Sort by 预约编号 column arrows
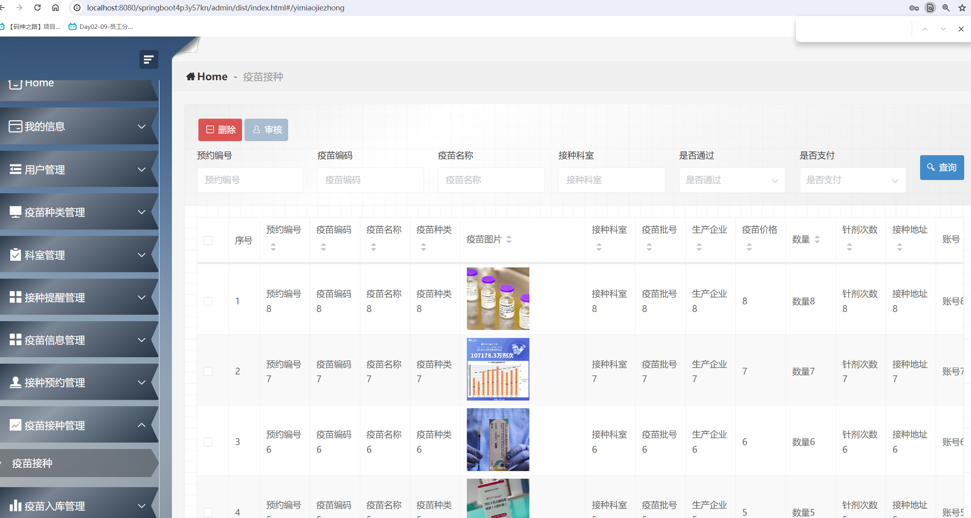This screenshot has width=971, height=518. [x=273, y=247]
